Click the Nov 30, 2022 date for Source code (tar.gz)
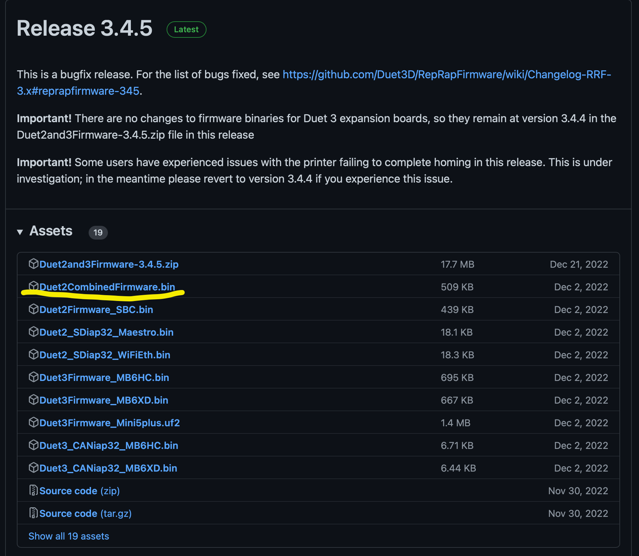This screenshot has width=639, height=556. (578, 513)
